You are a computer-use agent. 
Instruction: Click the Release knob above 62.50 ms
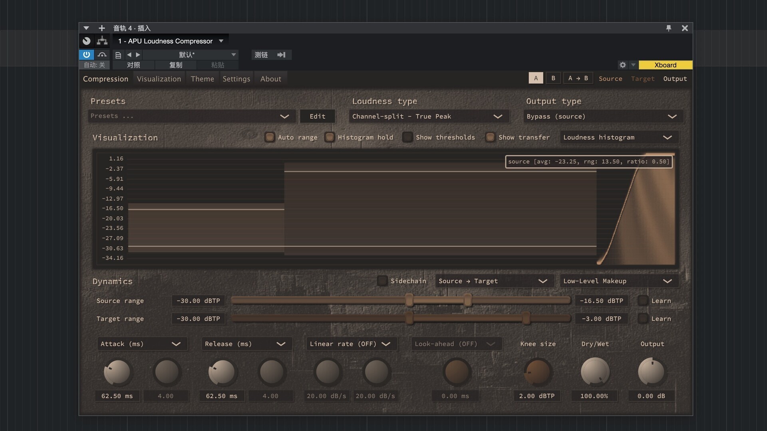(222, 372)
